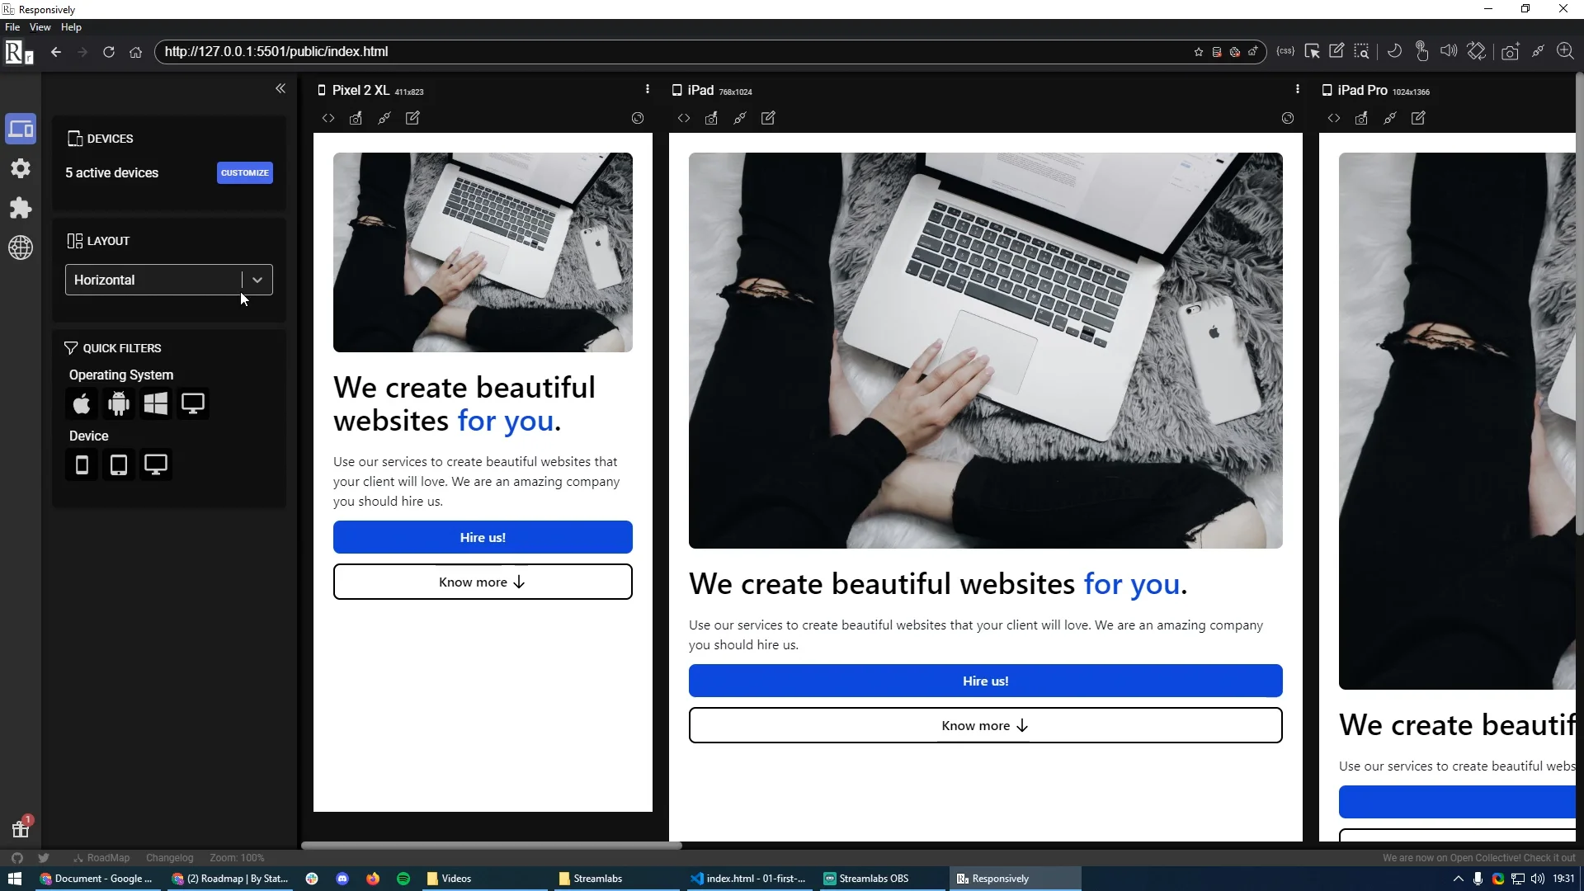Screen dimensions: 1584x891
Task: Open the network globe icon in sidebar
Action: 21,247
